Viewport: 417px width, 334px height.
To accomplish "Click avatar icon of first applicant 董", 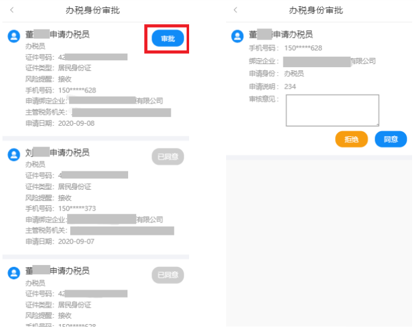I will 14,36.
